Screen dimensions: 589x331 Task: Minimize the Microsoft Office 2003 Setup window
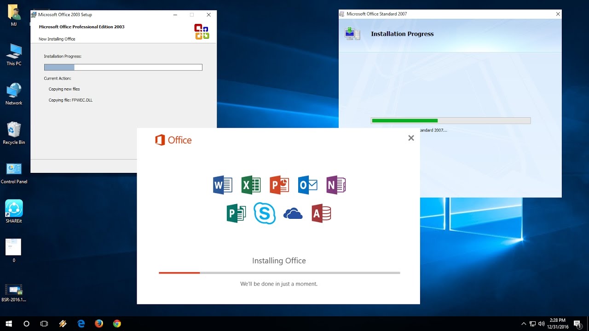point(175,15)
